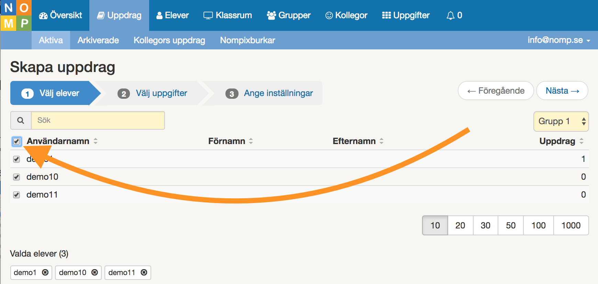
Task: Go back with the Föregående button
Action: 496,91
